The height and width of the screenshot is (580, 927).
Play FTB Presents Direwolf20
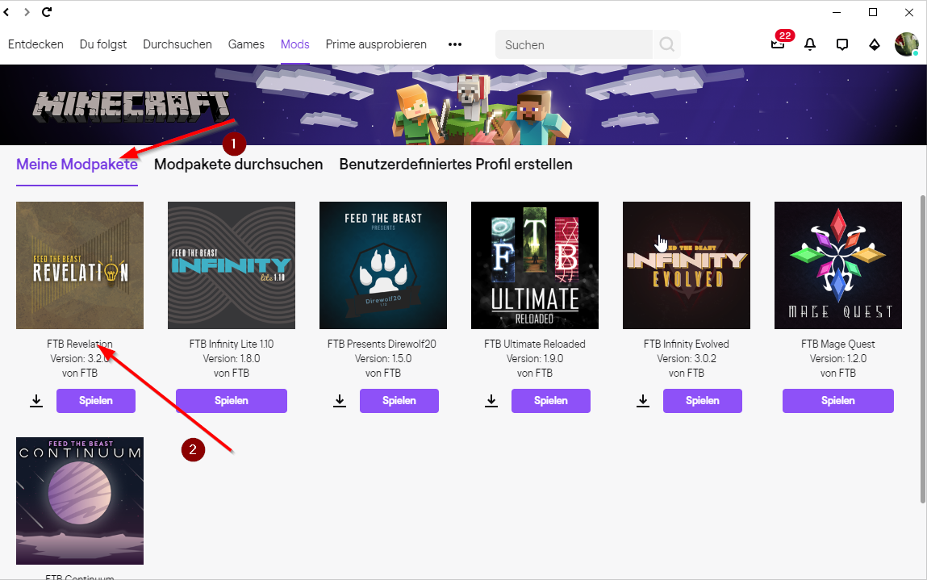[399, 401]
